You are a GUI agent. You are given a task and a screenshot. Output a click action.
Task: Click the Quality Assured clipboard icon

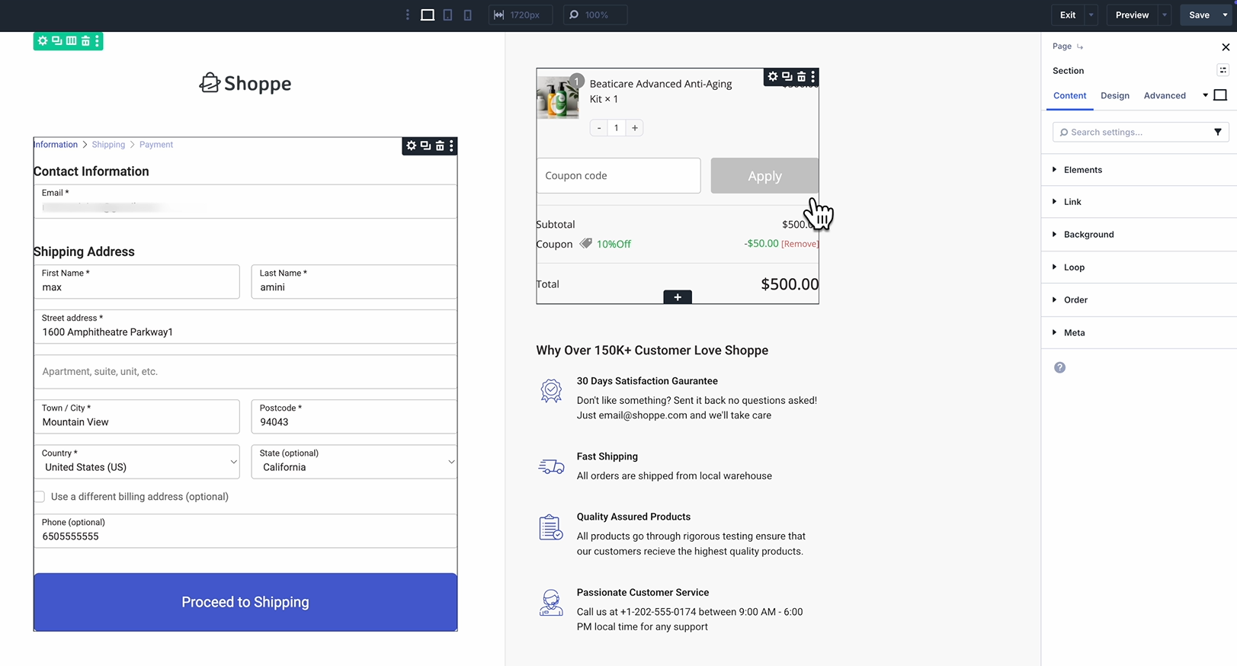click(x=551, y=527)
